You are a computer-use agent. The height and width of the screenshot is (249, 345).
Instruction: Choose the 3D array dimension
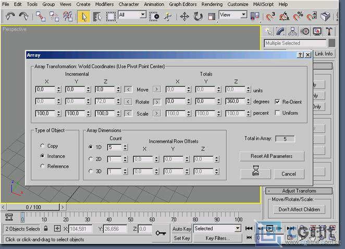tap(91, 171)
